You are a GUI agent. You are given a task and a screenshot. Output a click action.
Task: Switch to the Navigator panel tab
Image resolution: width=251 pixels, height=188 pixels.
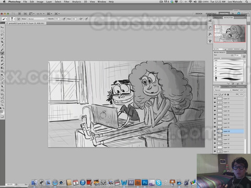tap(228, 18)
